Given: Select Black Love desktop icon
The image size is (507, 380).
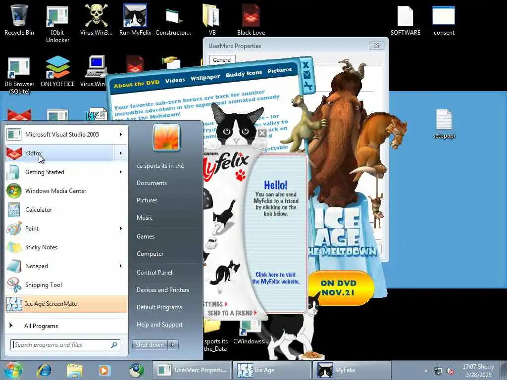Looking at the screenshot, I should pyautogui.click(x=251, y=20).
